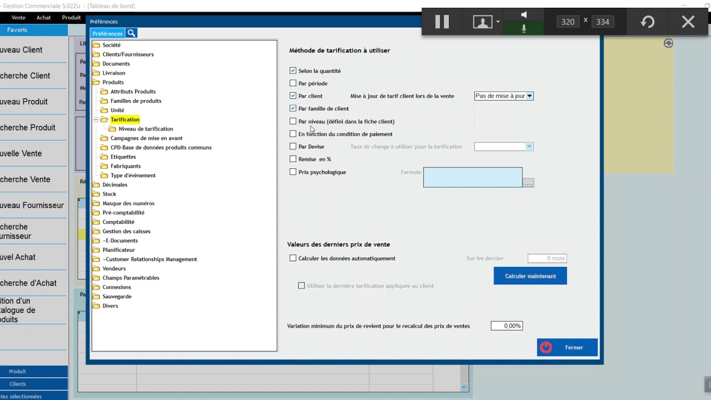Uncheck Par client option
Screen dimensions: 711x400
[293, 96]
